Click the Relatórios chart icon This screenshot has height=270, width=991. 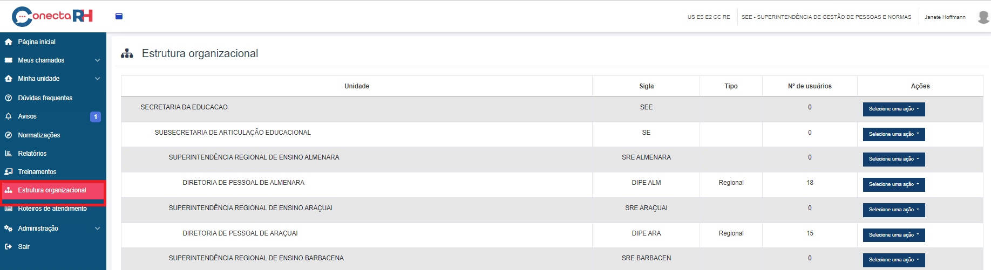coord(9,154)
